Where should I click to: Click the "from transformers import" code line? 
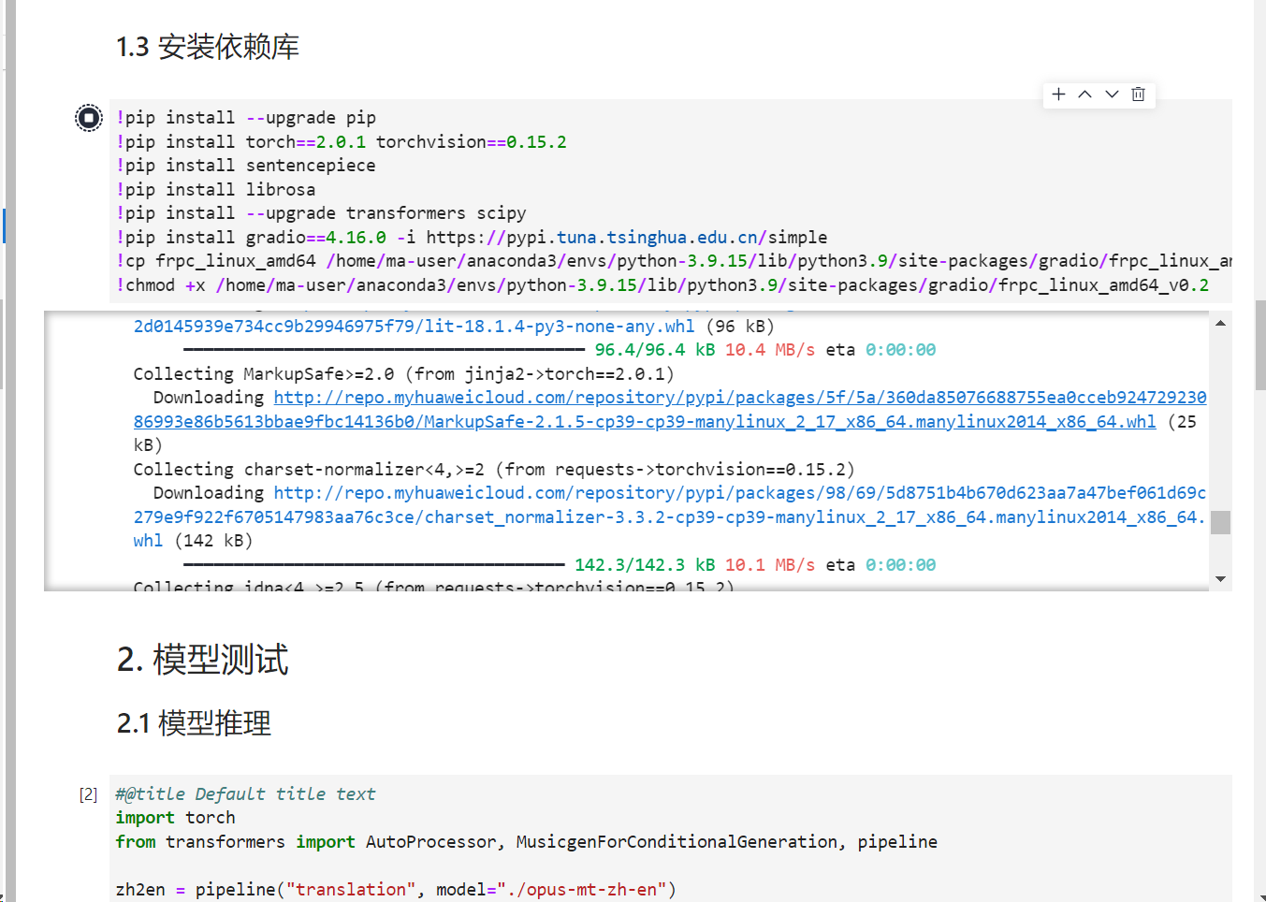[x=527, y=842]
